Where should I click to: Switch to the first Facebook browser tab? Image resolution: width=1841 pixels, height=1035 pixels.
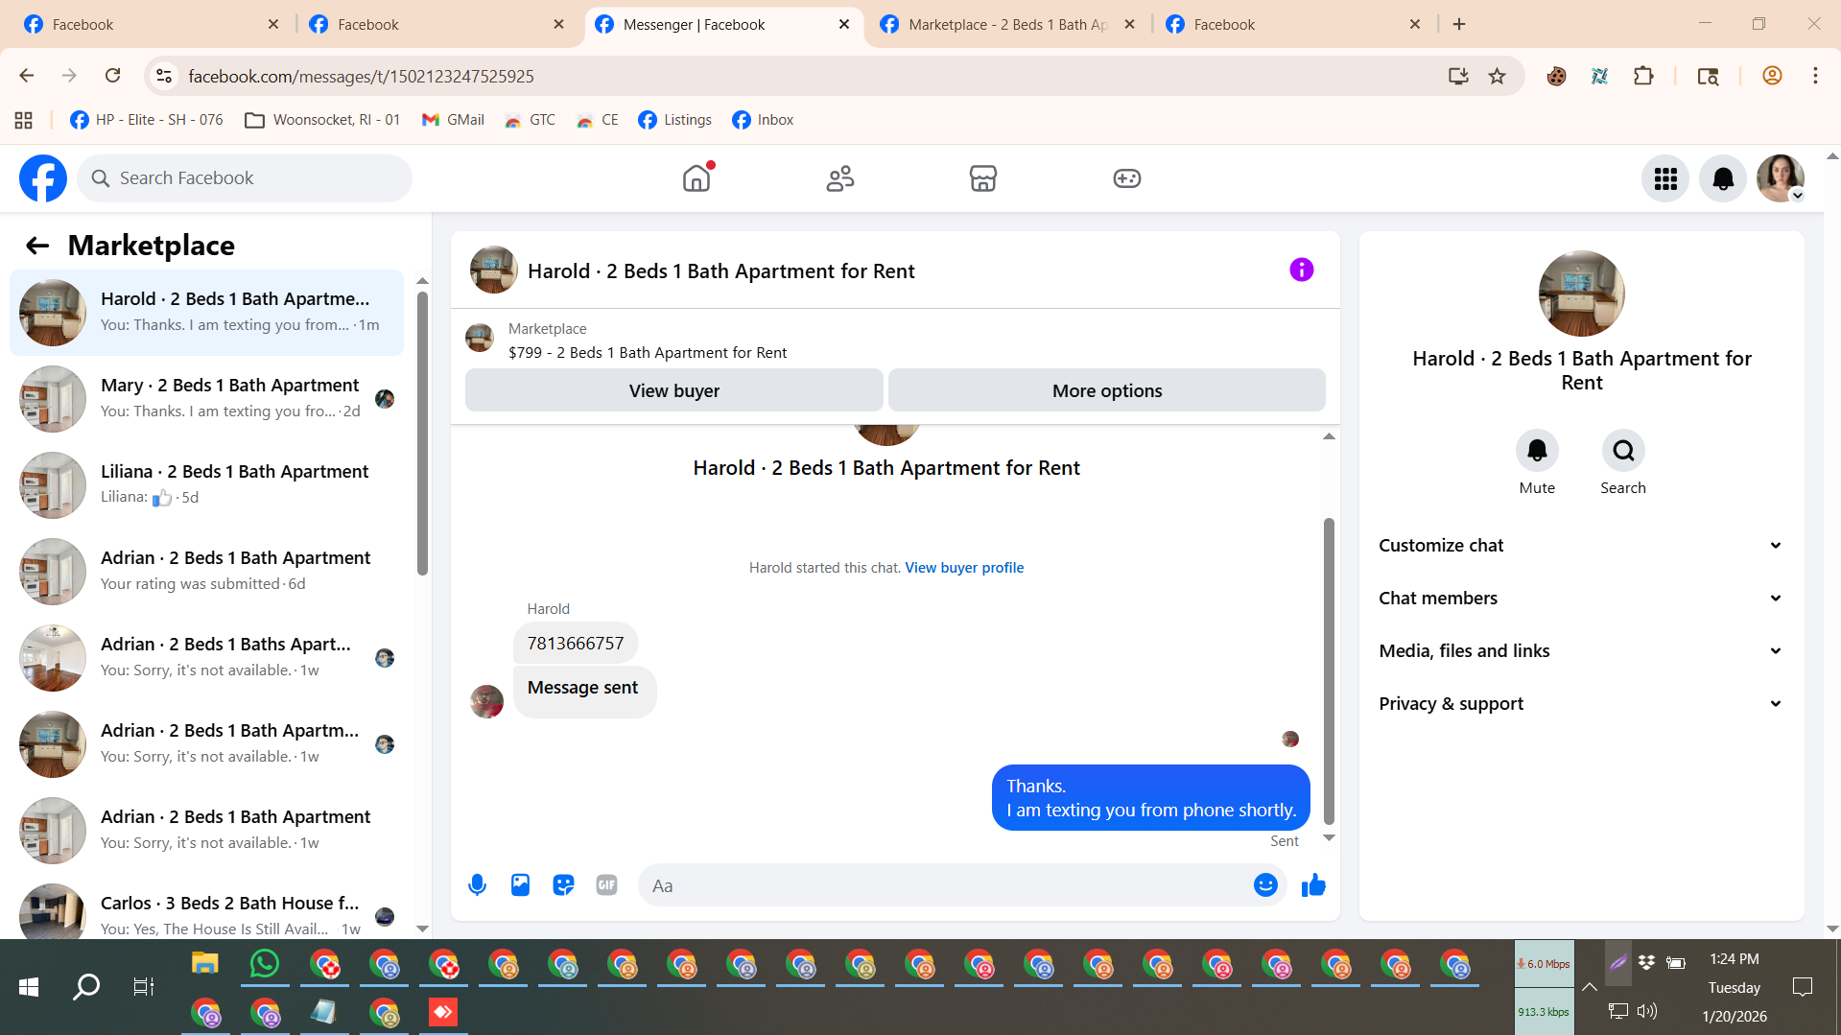point(152,25)
